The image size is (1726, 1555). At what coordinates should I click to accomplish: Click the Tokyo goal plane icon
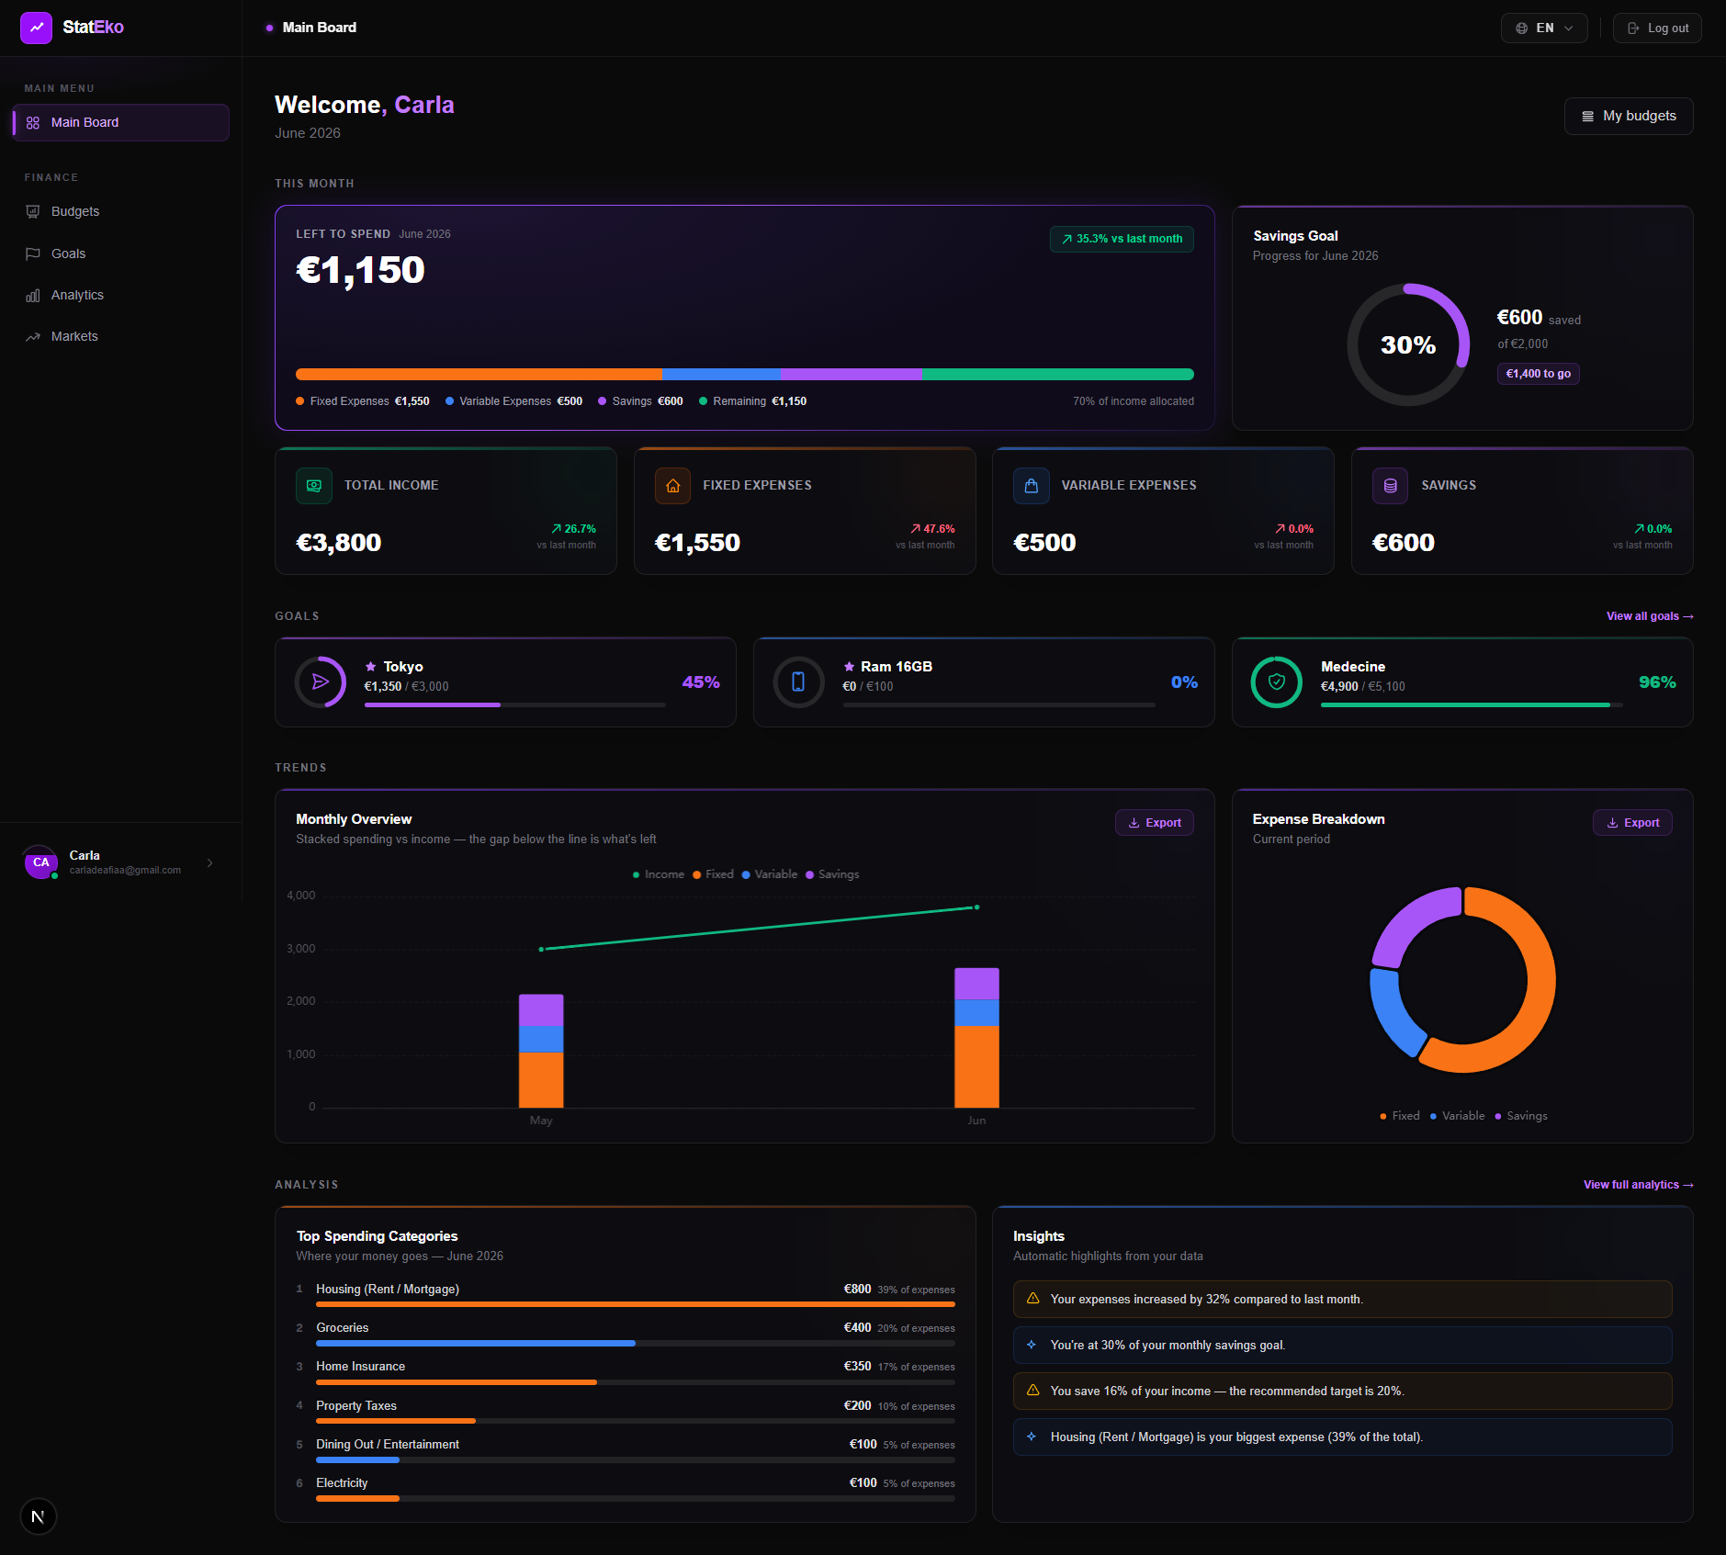point(321,682)
